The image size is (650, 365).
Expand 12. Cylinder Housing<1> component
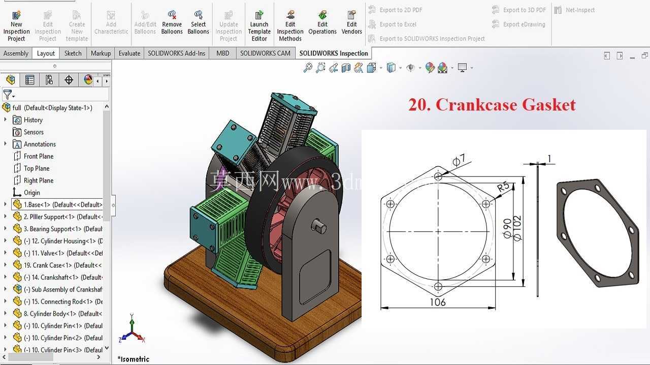[6, 241]
